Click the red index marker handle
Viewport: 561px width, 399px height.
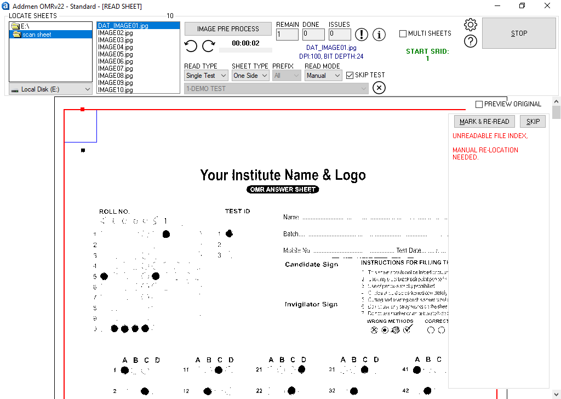tap(83, 109)
